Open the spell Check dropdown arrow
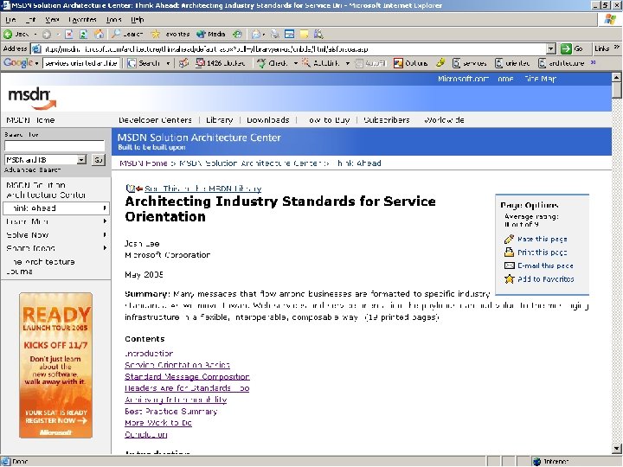 pos(295,63)
